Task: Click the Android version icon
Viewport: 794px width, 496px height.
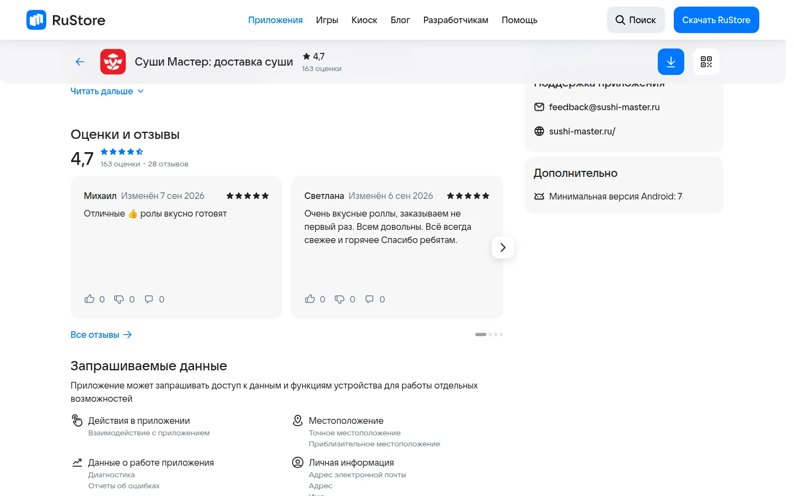Action: click(539, 196)
